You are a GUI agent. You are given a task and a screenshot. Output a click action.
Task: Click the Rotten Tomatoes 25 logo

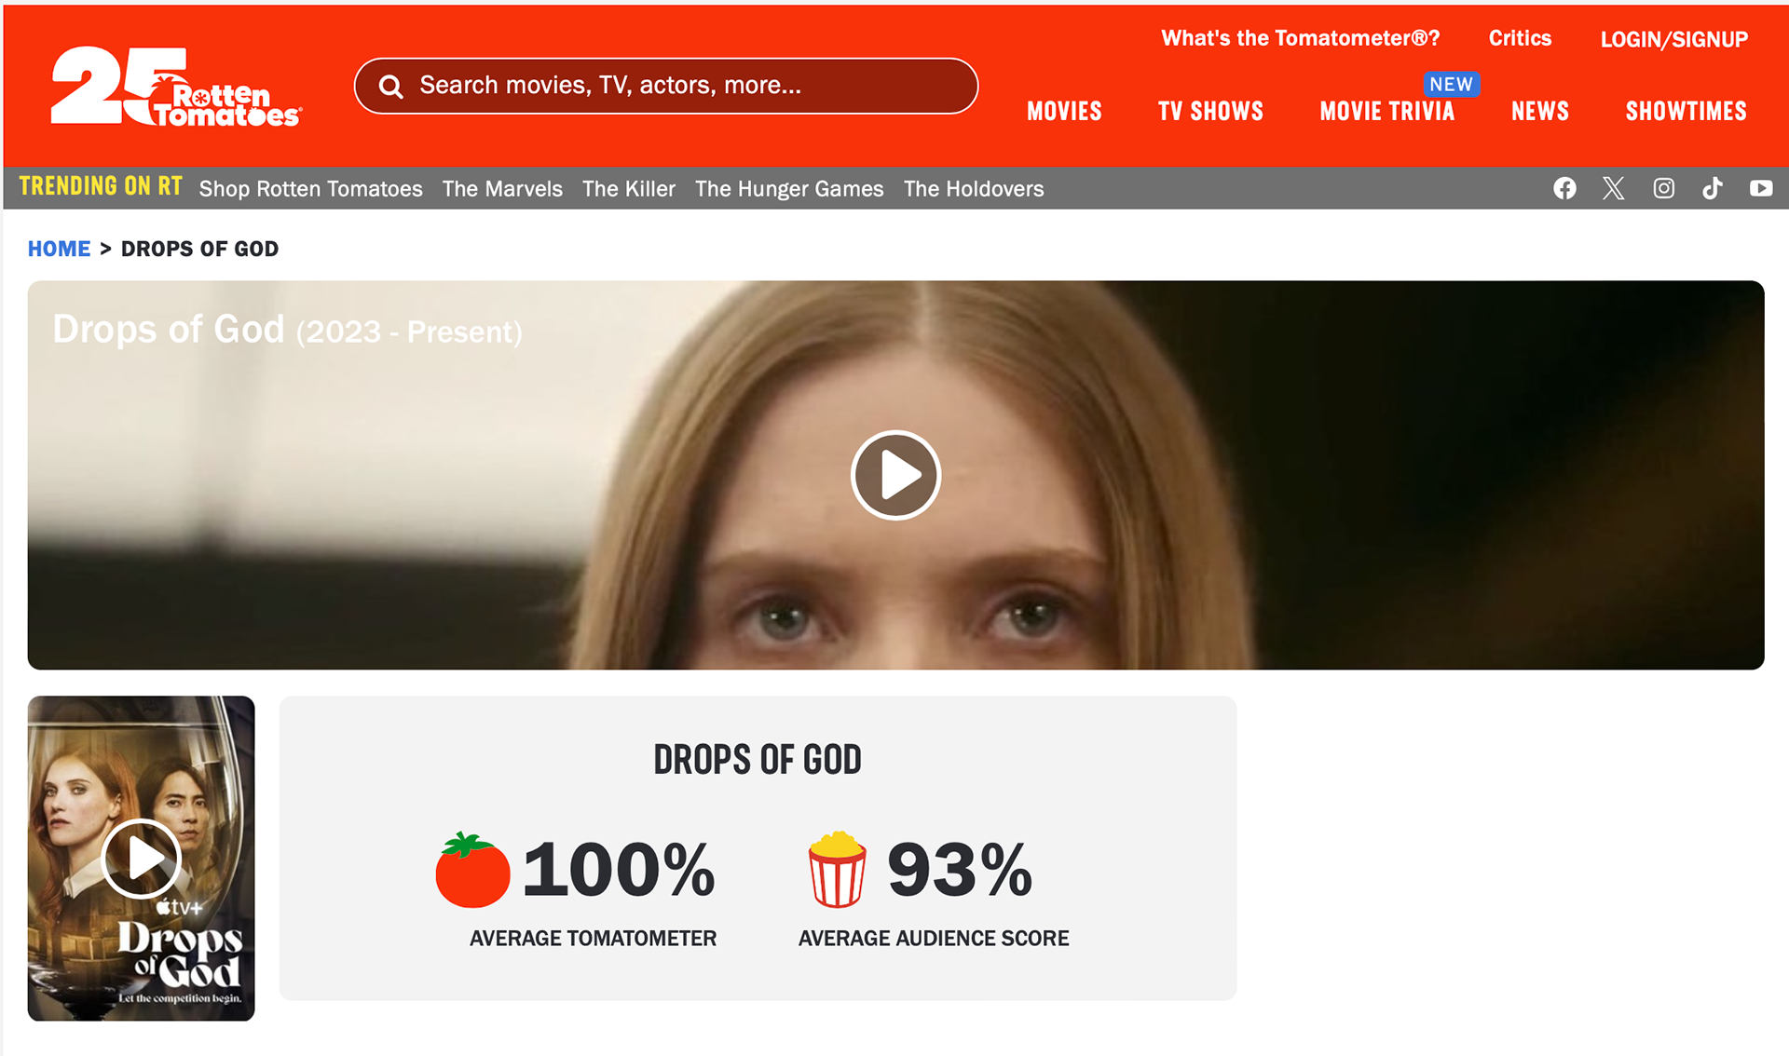click(175, 86)
